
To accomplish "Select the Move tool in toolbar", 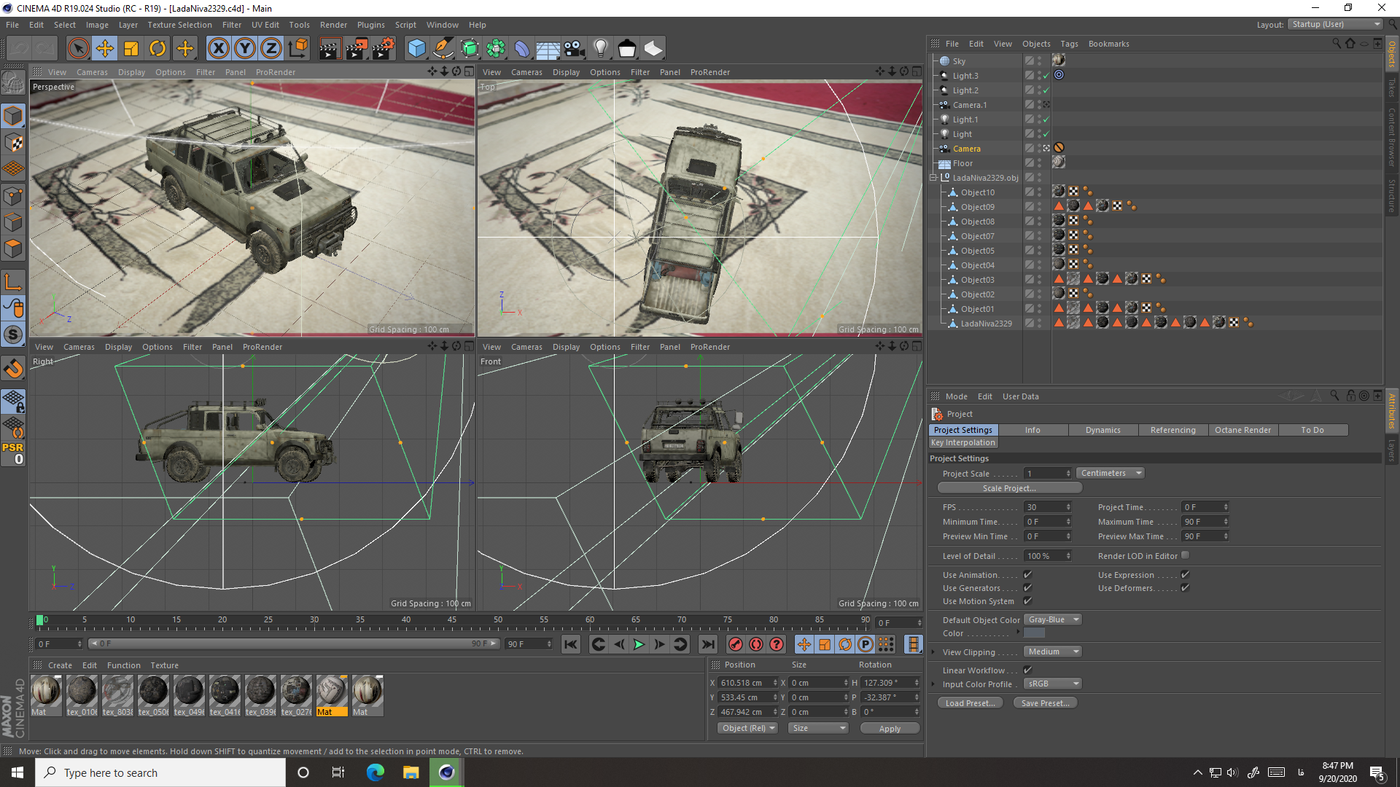I will pyautogui.click(x=105, y=49).
